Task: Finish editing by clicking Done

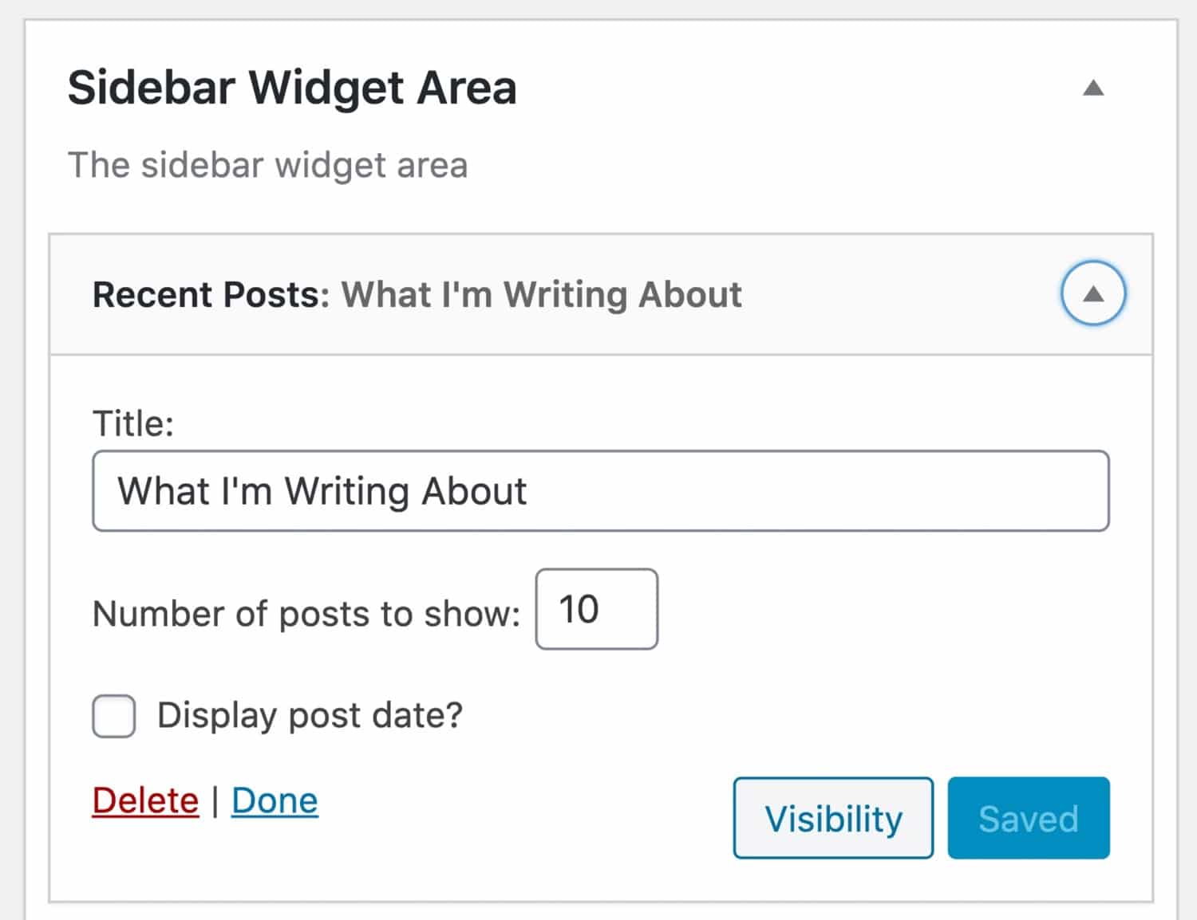Action: click(274, 800)
